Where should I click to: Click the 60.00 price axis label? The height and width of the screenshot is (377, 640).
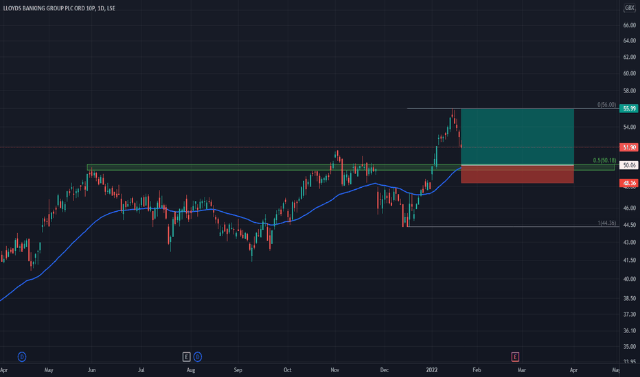coord(629,73)
